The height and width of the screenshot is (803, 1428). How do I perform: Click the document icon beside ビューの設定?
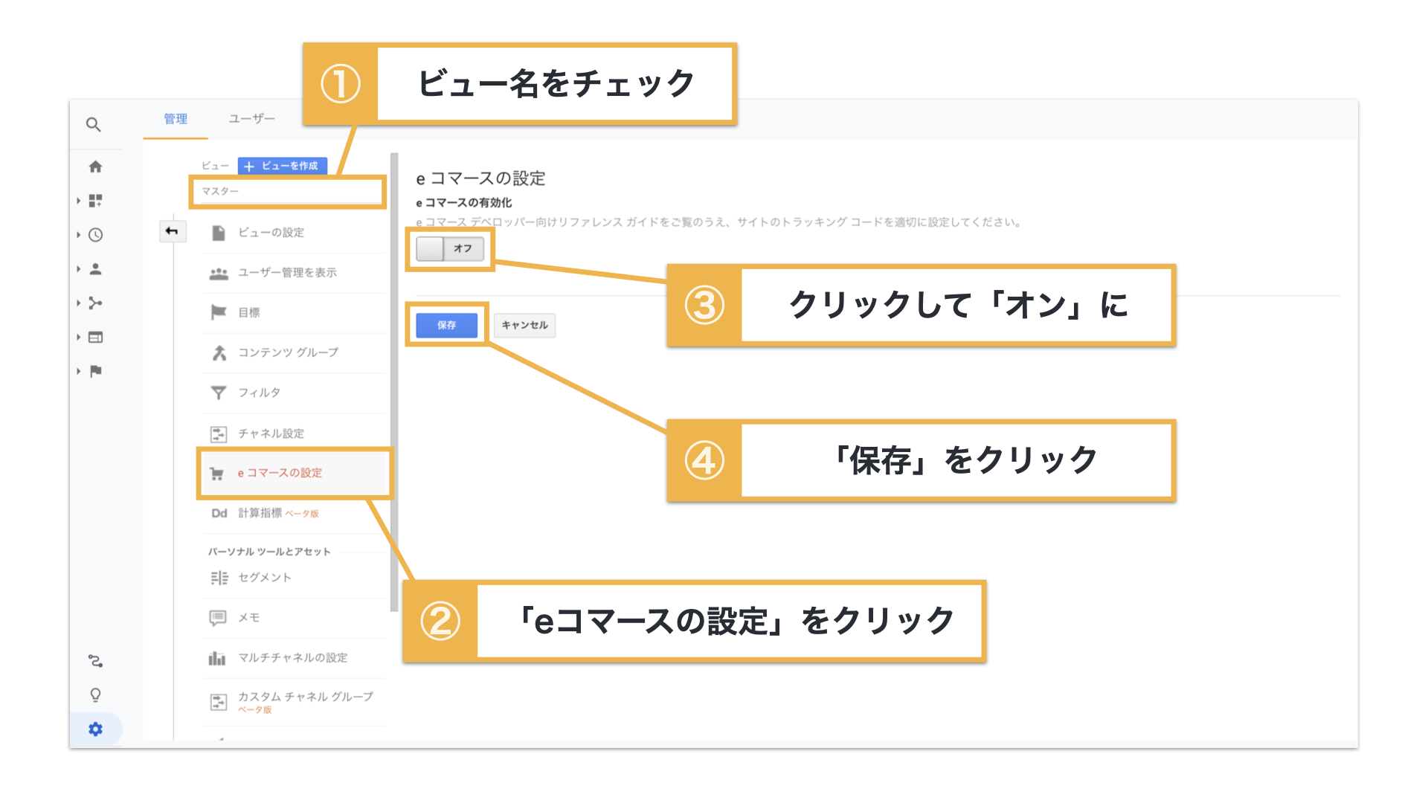click(x=219, y=233)
